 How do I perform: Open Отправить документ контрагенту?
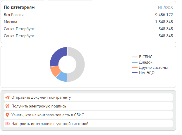coord(88,97)
